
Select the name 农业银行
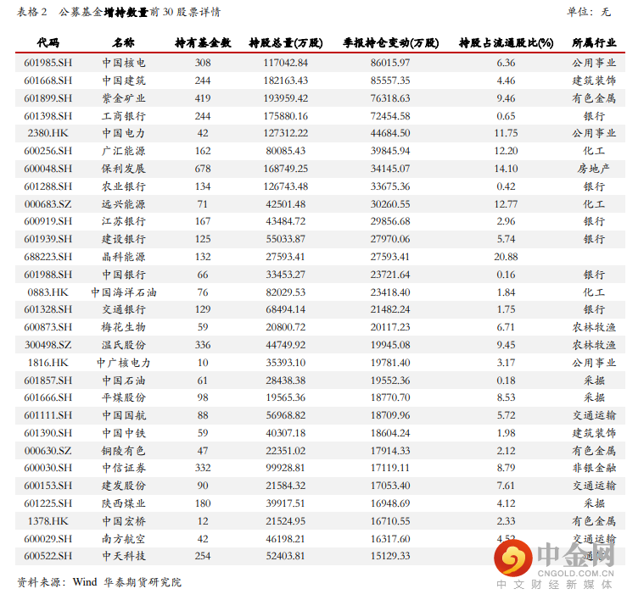(124, 186)
